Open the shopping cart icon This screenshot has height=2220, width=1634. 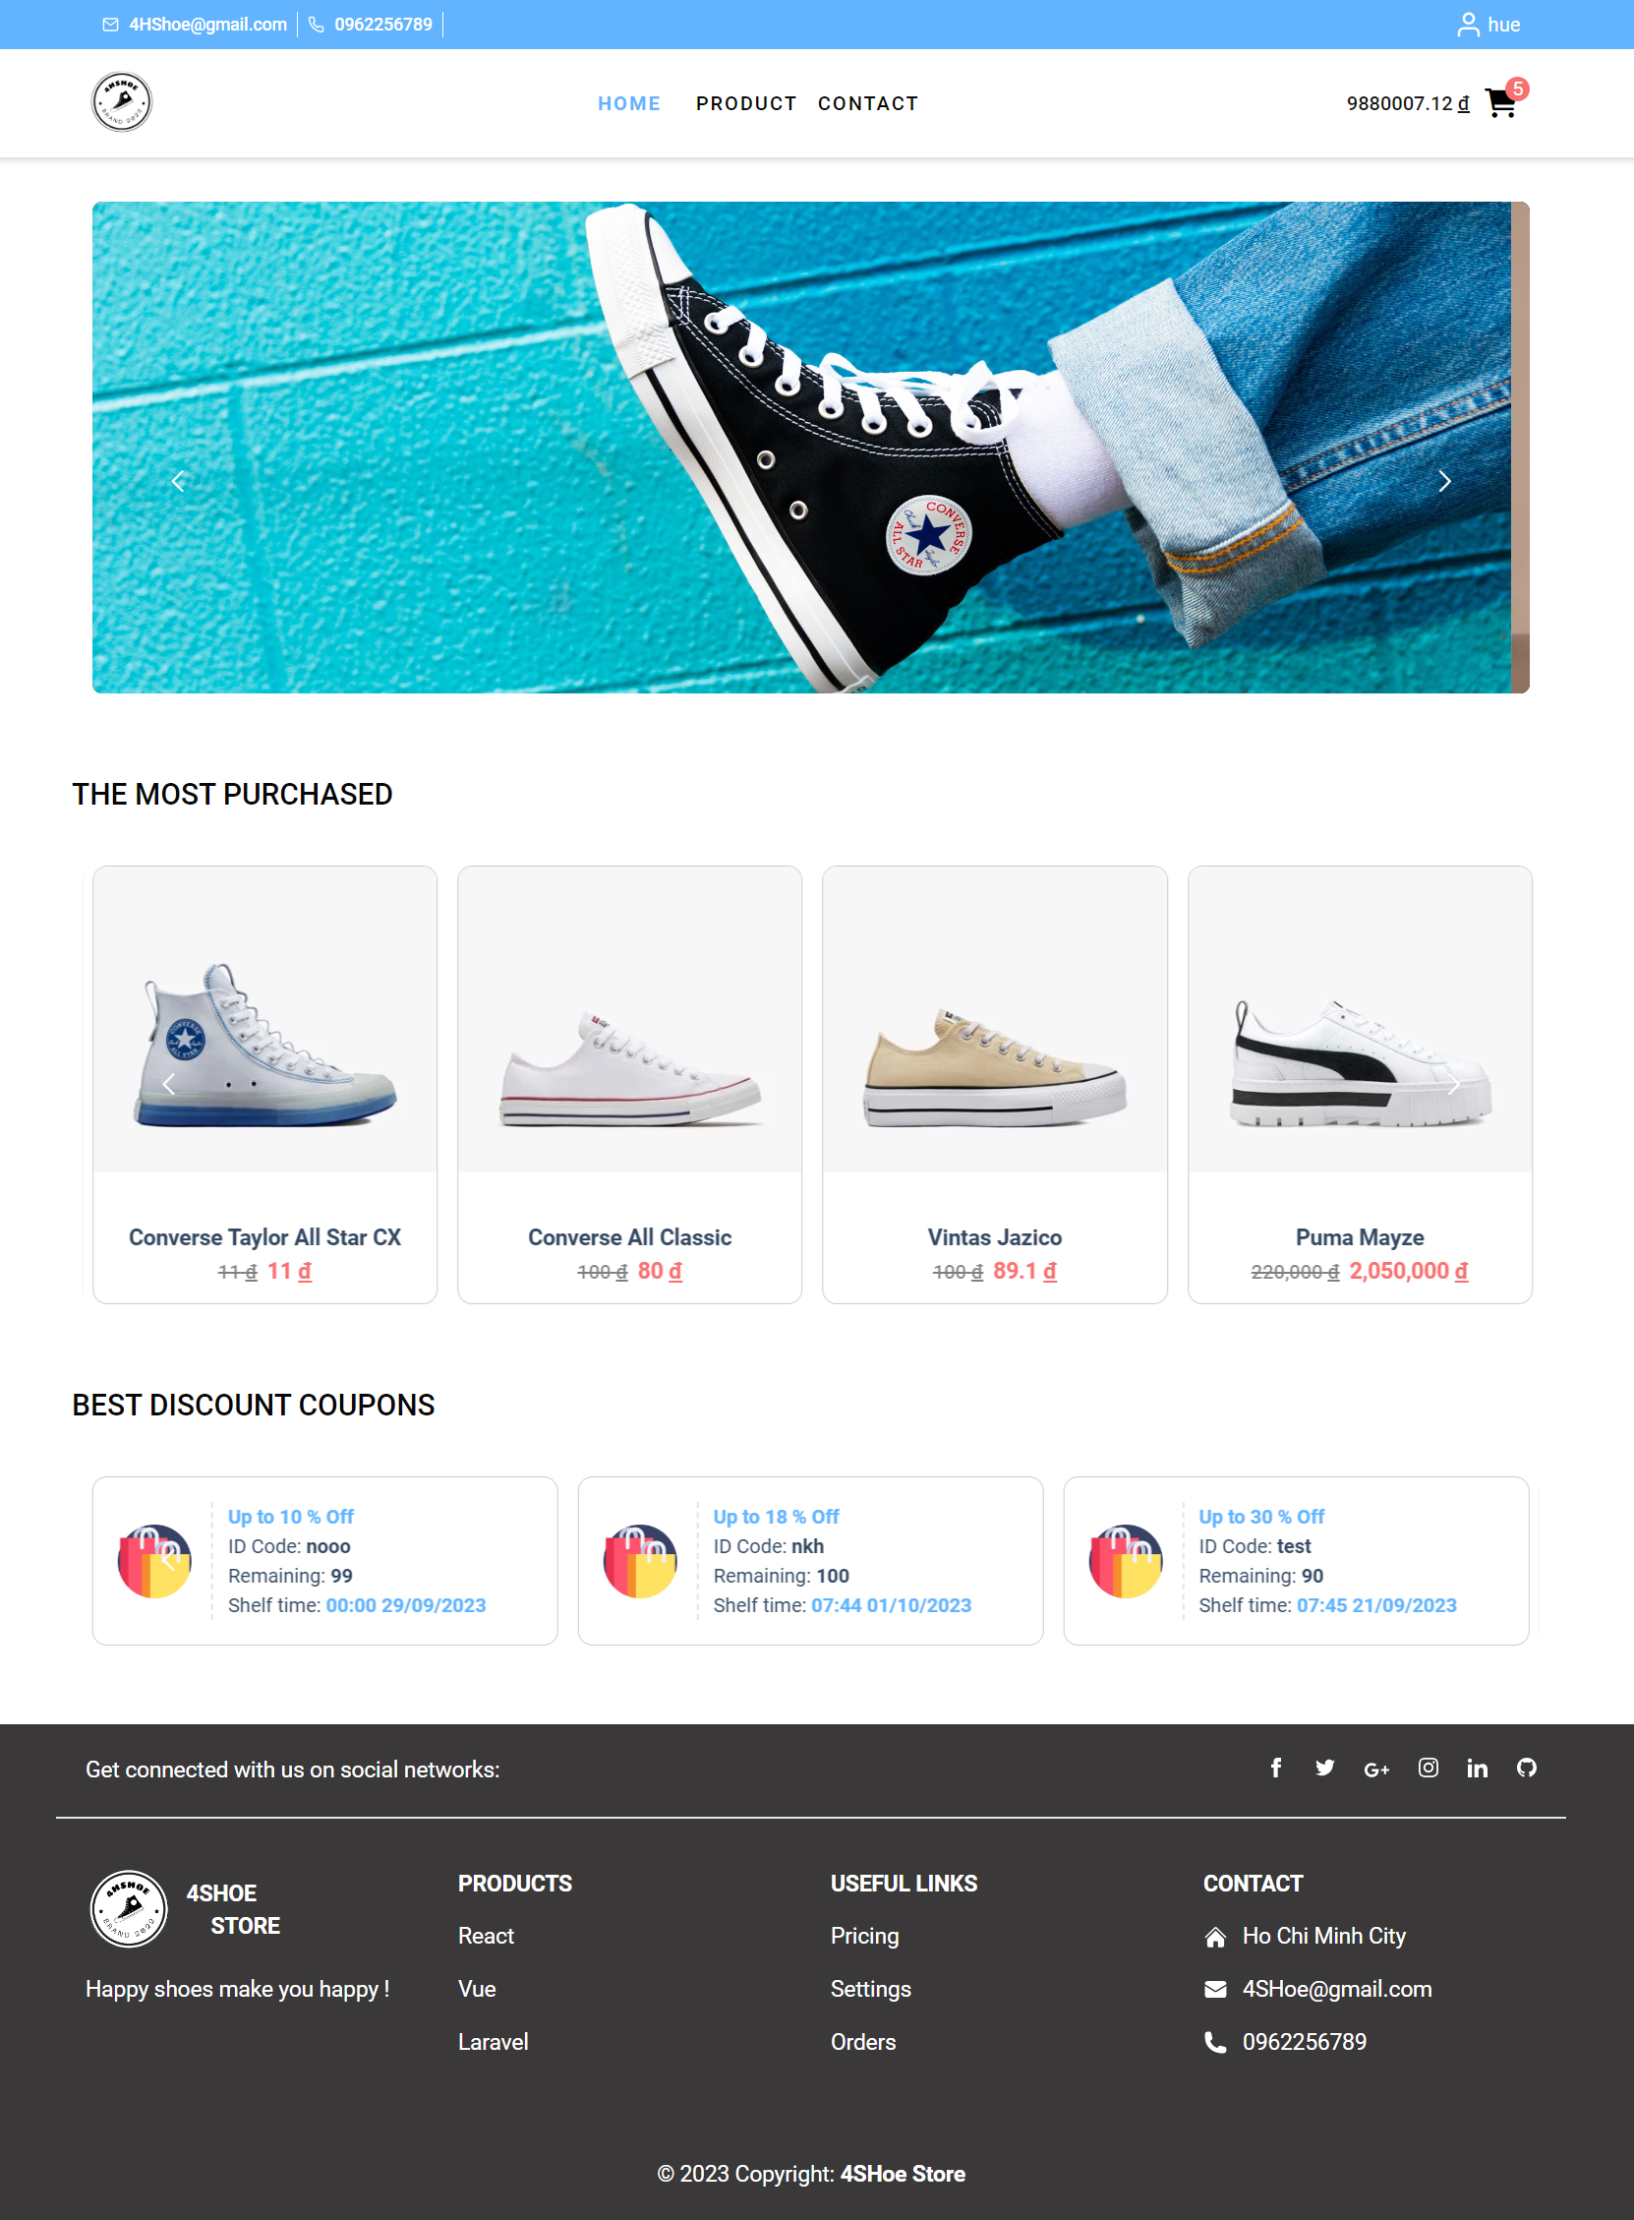coord(1500,104)
